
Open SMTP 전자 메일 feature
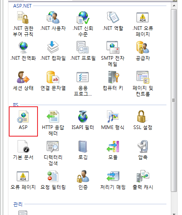(x=113, y=53)
